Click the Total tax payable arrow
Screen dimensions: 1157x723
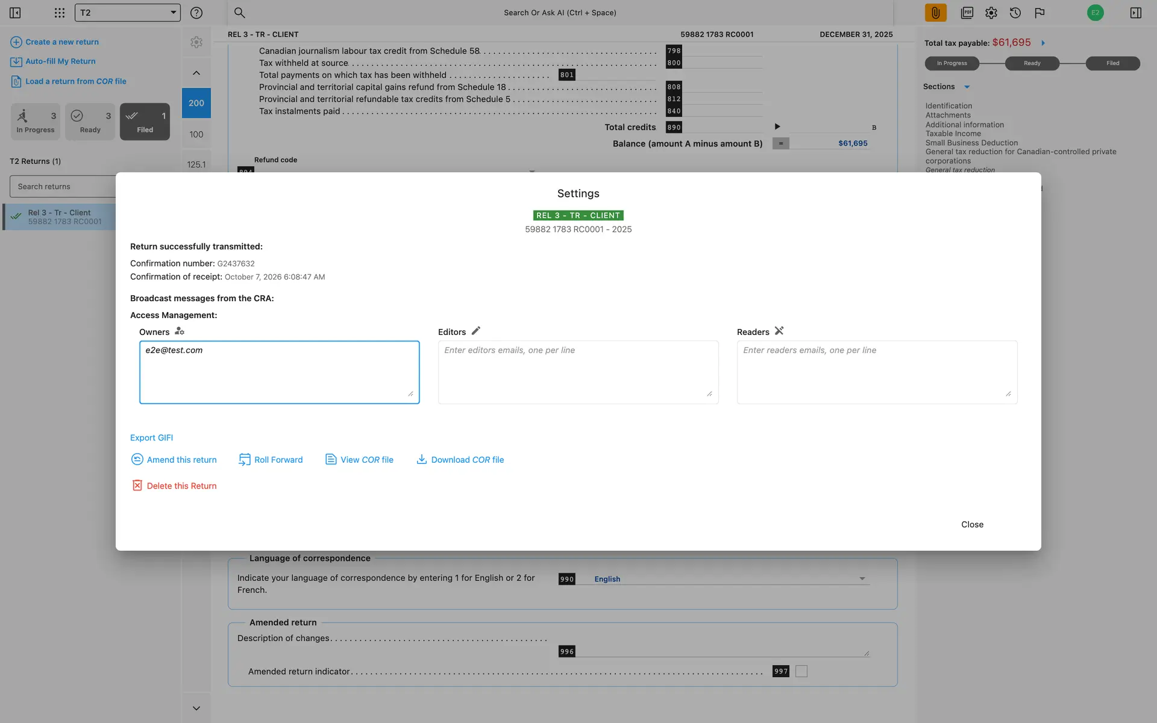(1043, 43)
